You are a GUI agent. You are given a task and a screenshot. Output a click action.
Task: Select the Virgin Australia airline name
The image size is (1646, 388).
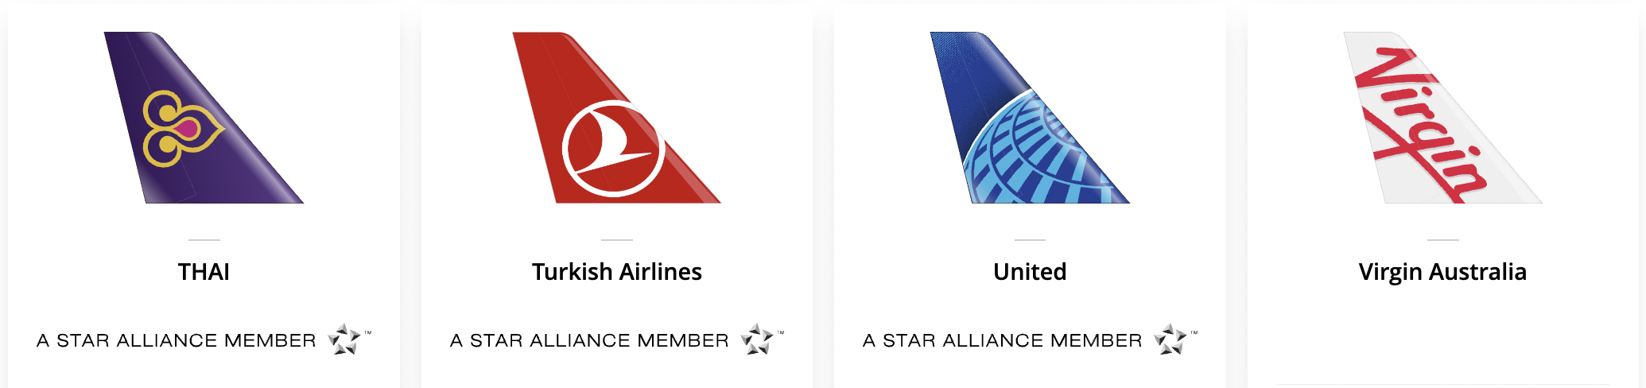(1442, 272)
